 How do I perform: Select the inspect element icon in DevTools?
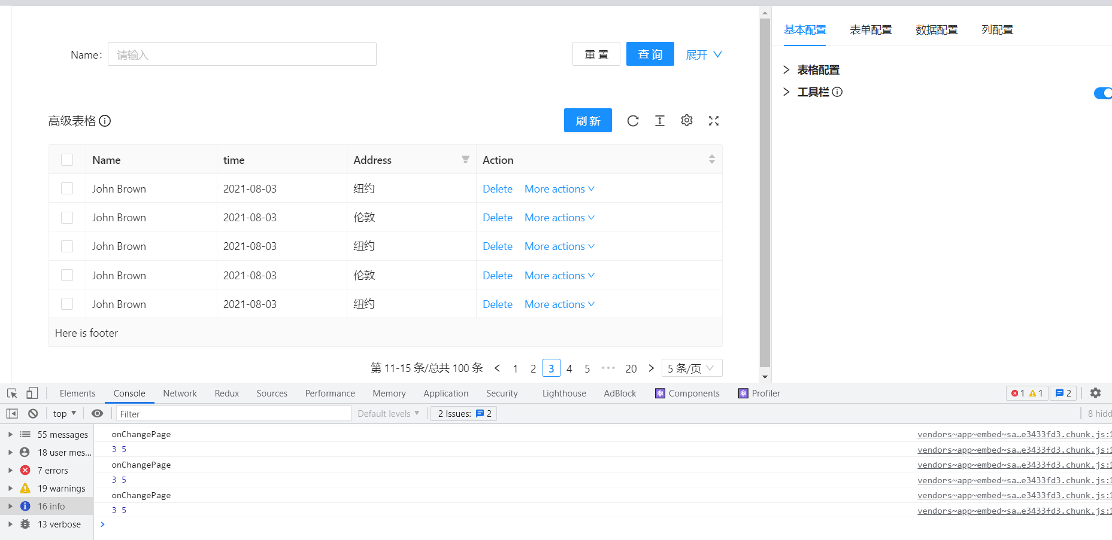pyautogui.click(x=12, y=393)
